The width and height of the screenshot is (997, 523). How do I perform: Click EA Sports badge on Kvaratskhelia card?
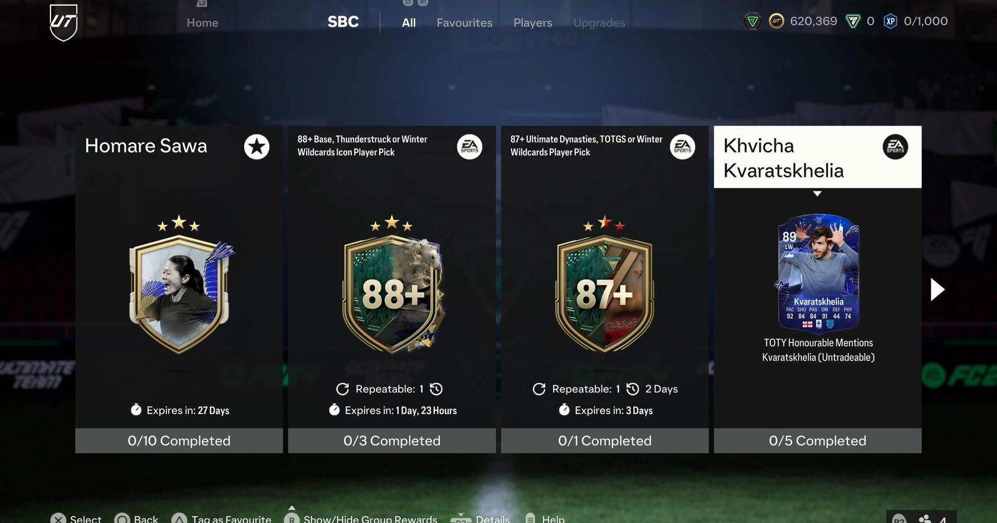pyautogui.click(x=895, y=147)
